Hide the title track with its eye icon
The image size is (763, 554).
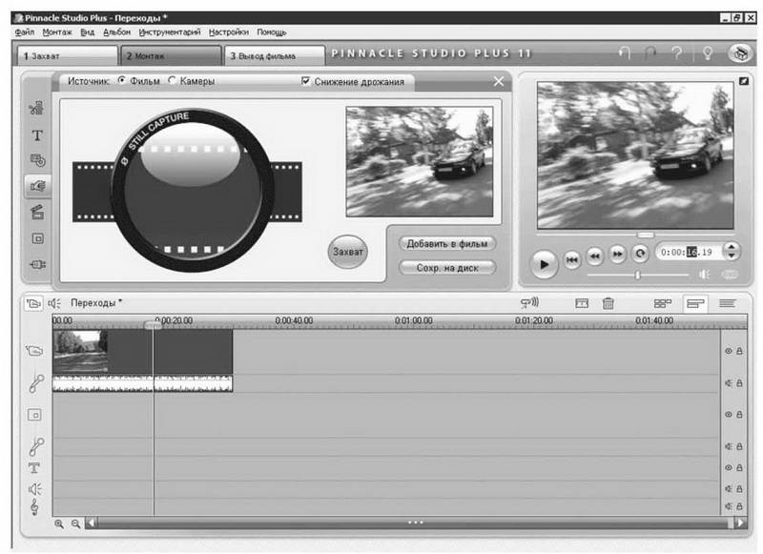coord(729,467)
